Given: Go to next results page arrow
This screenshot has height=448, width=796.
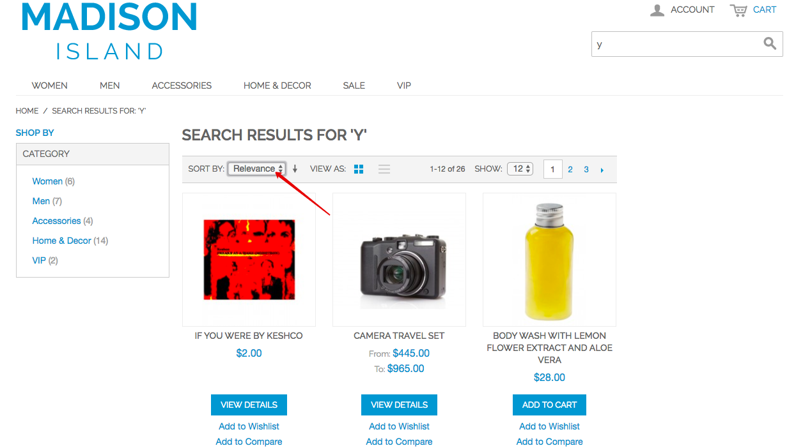Looking at the screenshot, I should click(x=602, y=170).
